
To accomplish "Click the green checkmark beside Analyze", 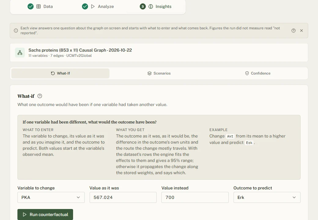I will point(85,6).
